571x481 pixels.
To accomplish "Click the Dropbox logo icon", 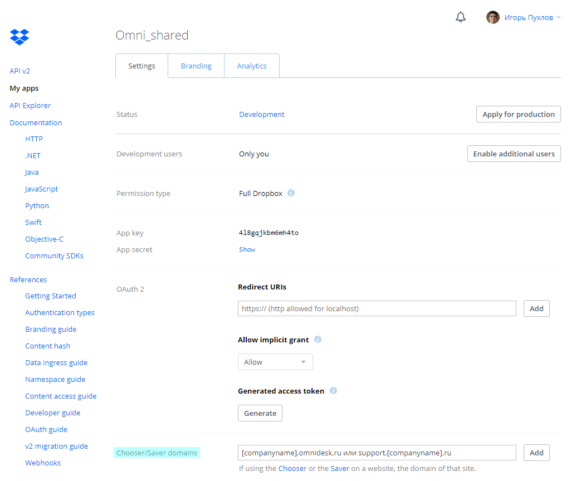I will tap(19, 37).
